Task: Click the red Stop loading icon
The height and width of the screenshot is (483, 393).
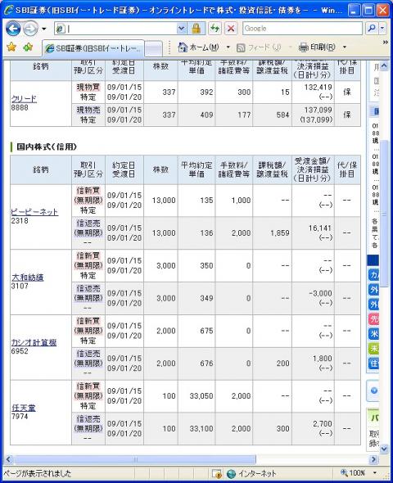Action: pyautogui.click(x=231, y=29)
